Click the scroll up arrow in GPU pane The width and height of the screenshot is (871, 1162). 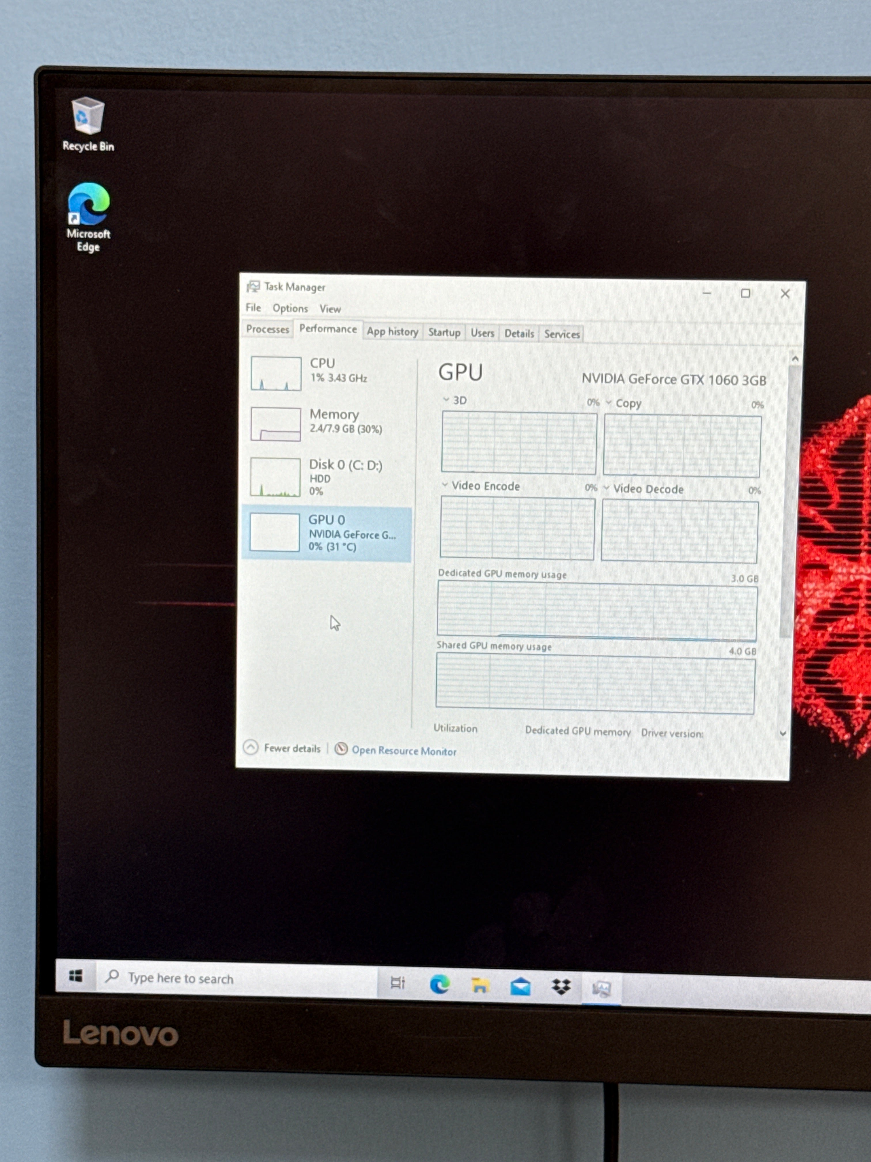point(795,359)
